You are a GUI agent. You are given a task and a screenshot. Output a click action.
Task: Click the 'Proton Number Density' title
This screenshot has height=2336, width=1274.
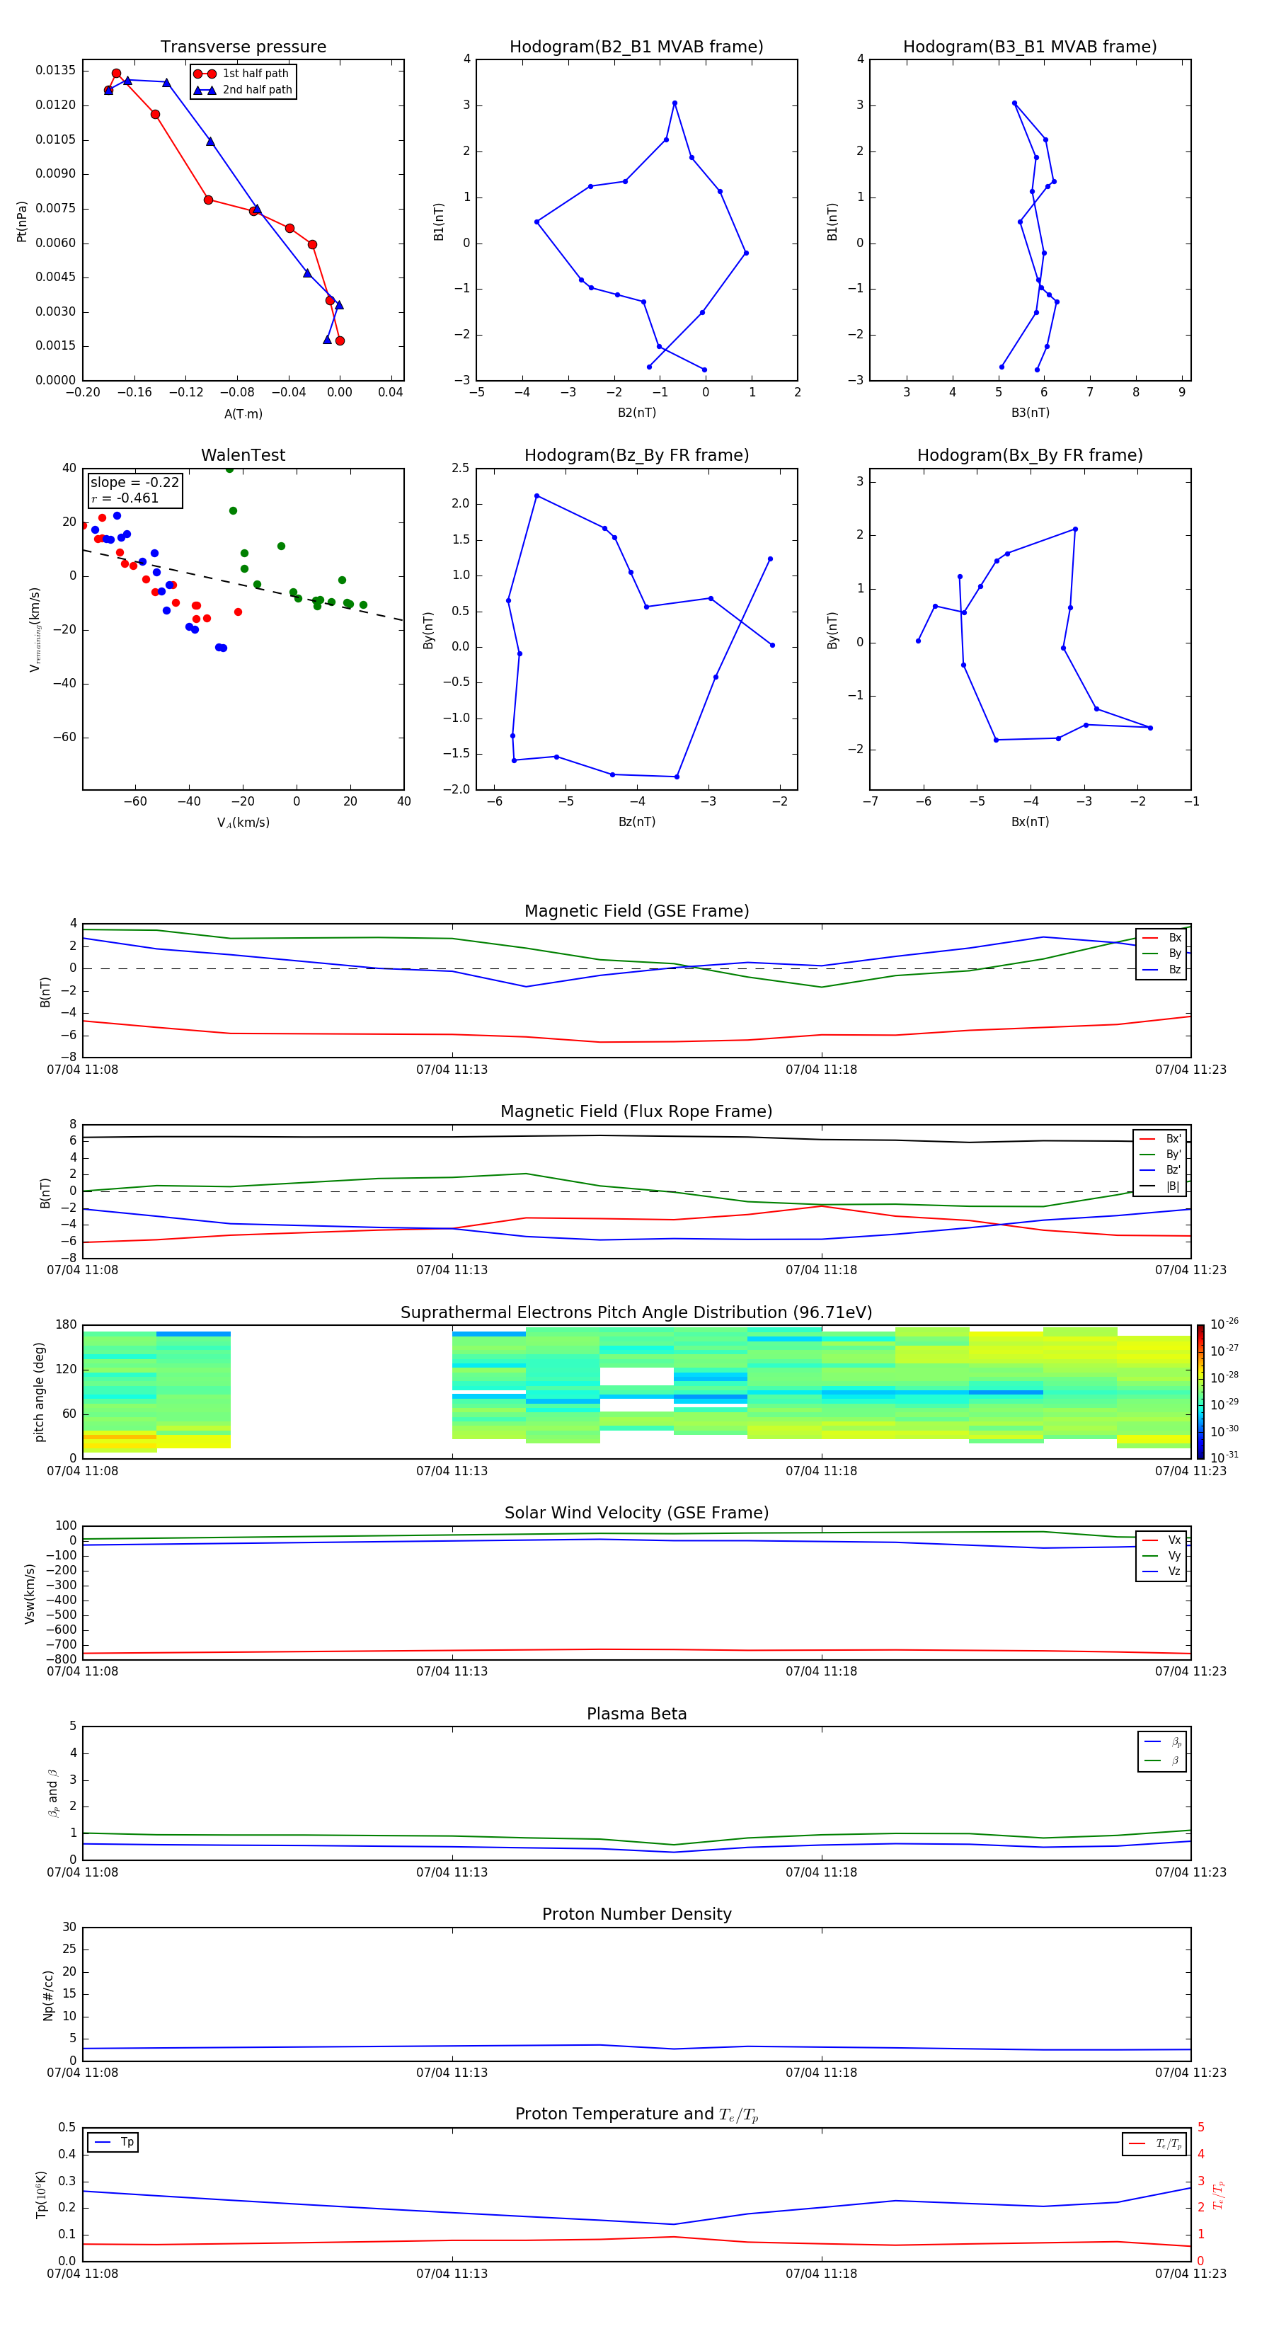tap(636, 1914)
